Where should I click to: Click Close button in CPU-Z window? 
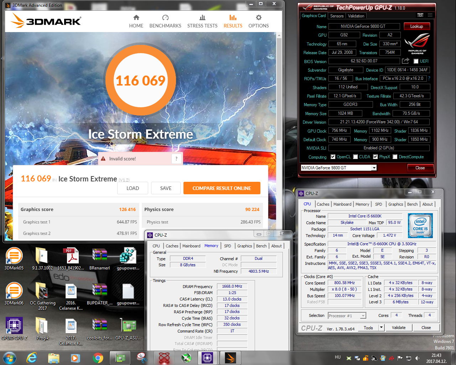click(x=426, y=328)
